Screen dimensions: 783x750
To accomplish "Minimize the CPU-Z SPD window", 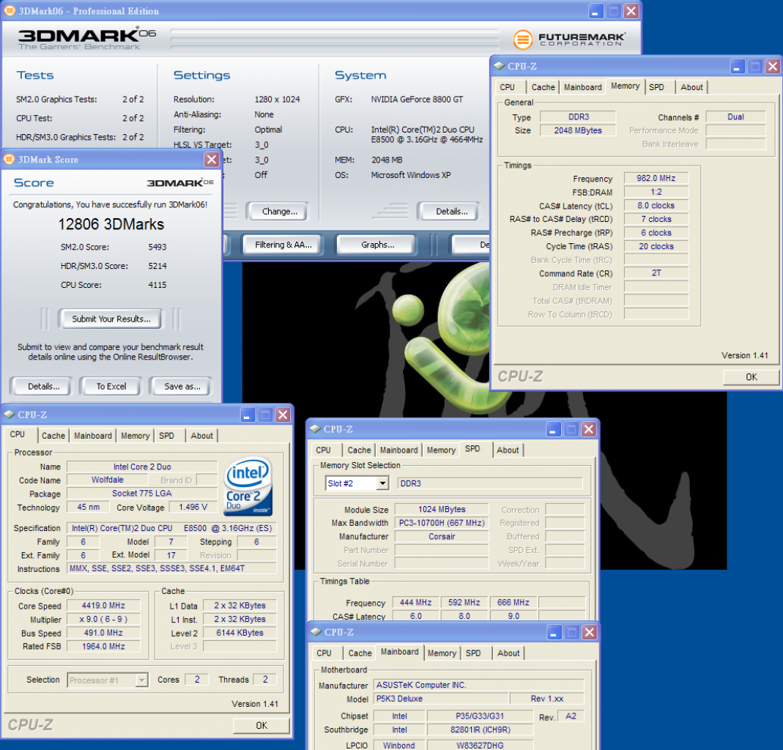I will point(553,429).
